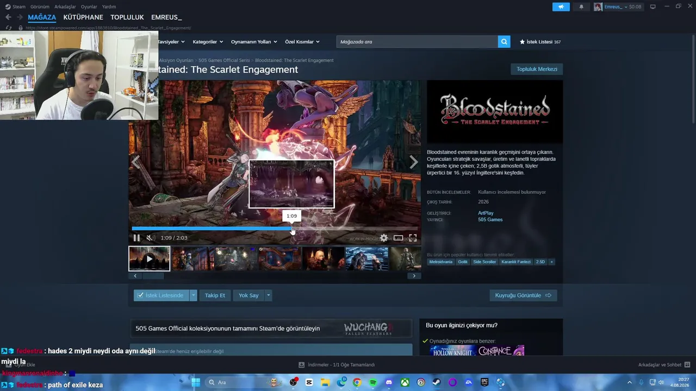Image resolution: width=696 pixels, height=391 pixels.
Task: Focus the Mağazada ara search field
Action: [418, 42]
